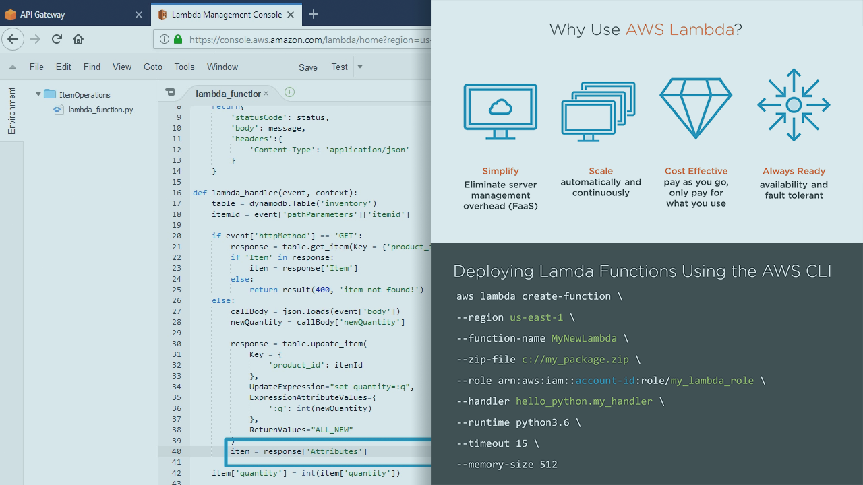This screenshot has width=863, height=485.
Task: Reload the page with the refresh icon
Action: pyautogui.click(x=57, y=39)
